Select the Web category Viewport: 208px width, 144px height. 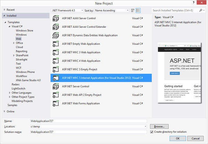coord(18,39)
